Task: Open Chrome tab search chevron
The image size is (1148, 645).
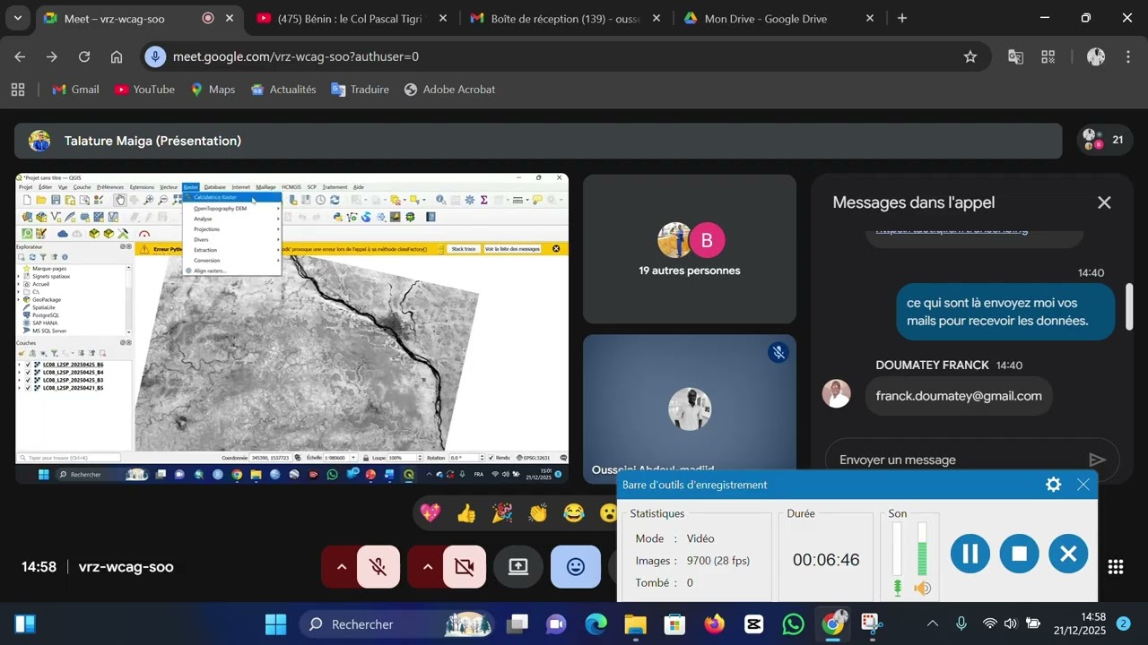Action: [x=18, y=18]
